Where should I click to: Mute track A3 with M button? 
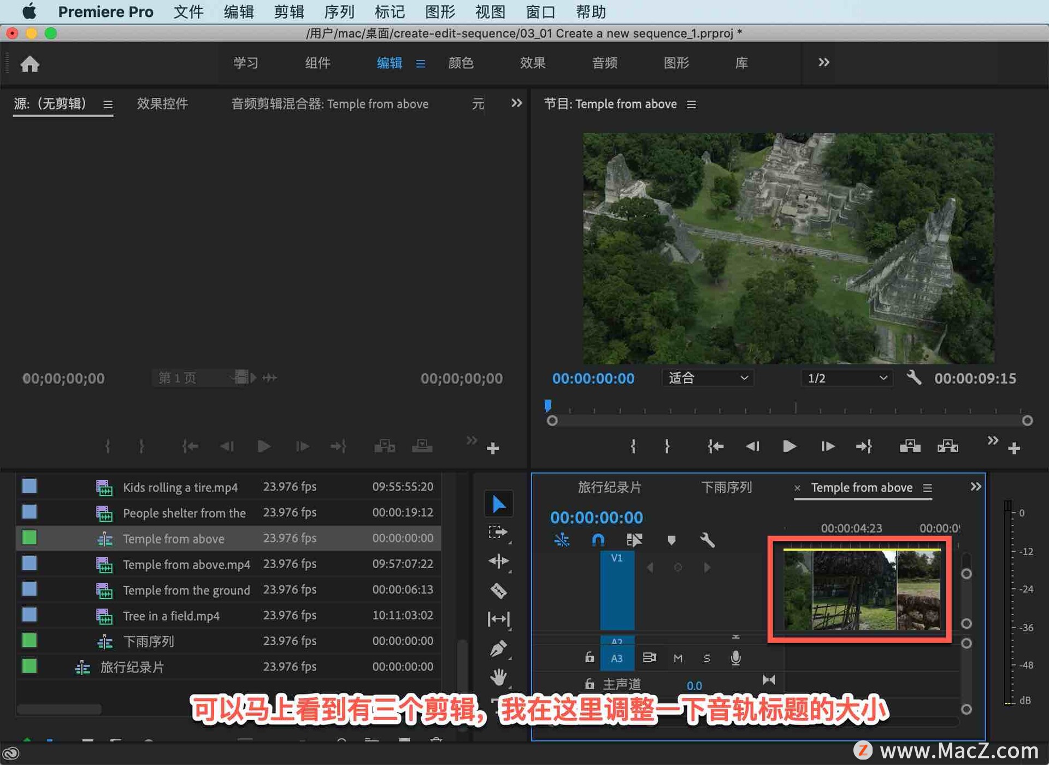tap(677, 658)
